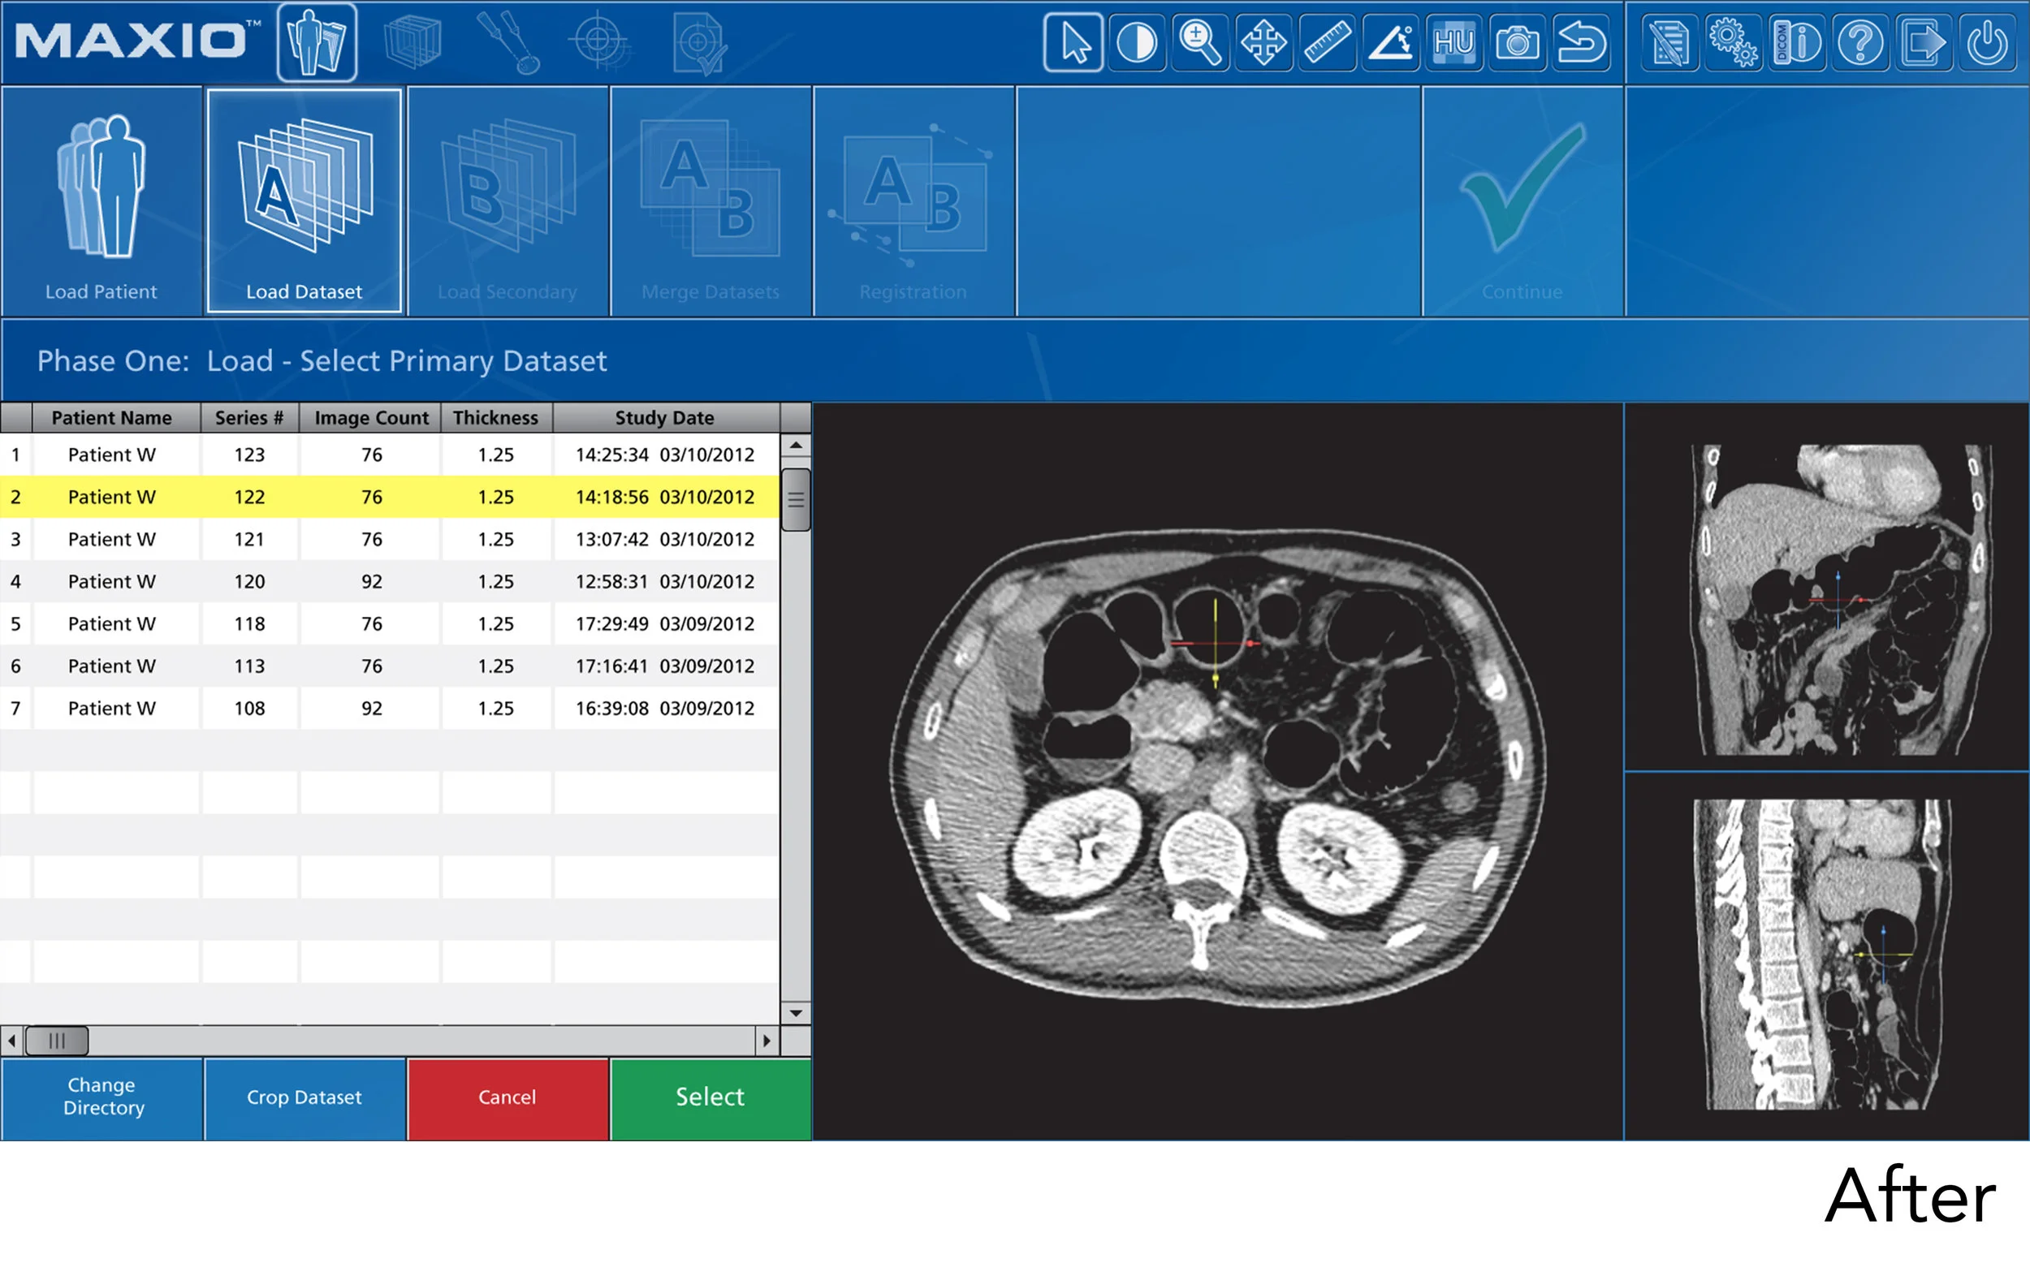Select series 108 dataset row
Image resolution: width=2030 pixels, height=1263 pixels.
[x=389, y=709]
